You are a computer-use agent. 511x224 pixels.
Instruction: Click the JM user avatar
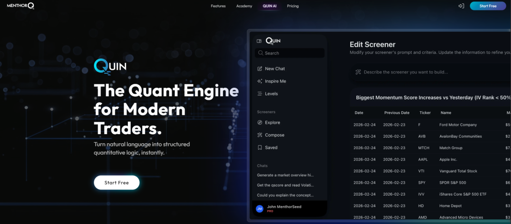259,209
